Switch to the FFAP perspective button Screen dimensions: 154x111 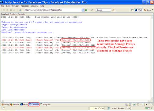pyautogui.click(x=138, y=10)
